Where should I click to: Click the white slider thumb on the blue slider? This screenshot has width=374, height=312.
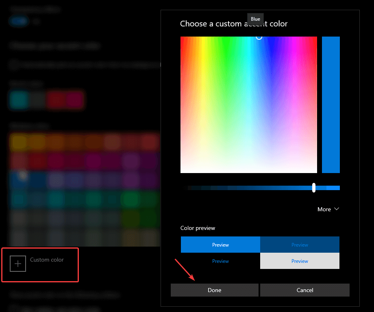coord(313,187)
